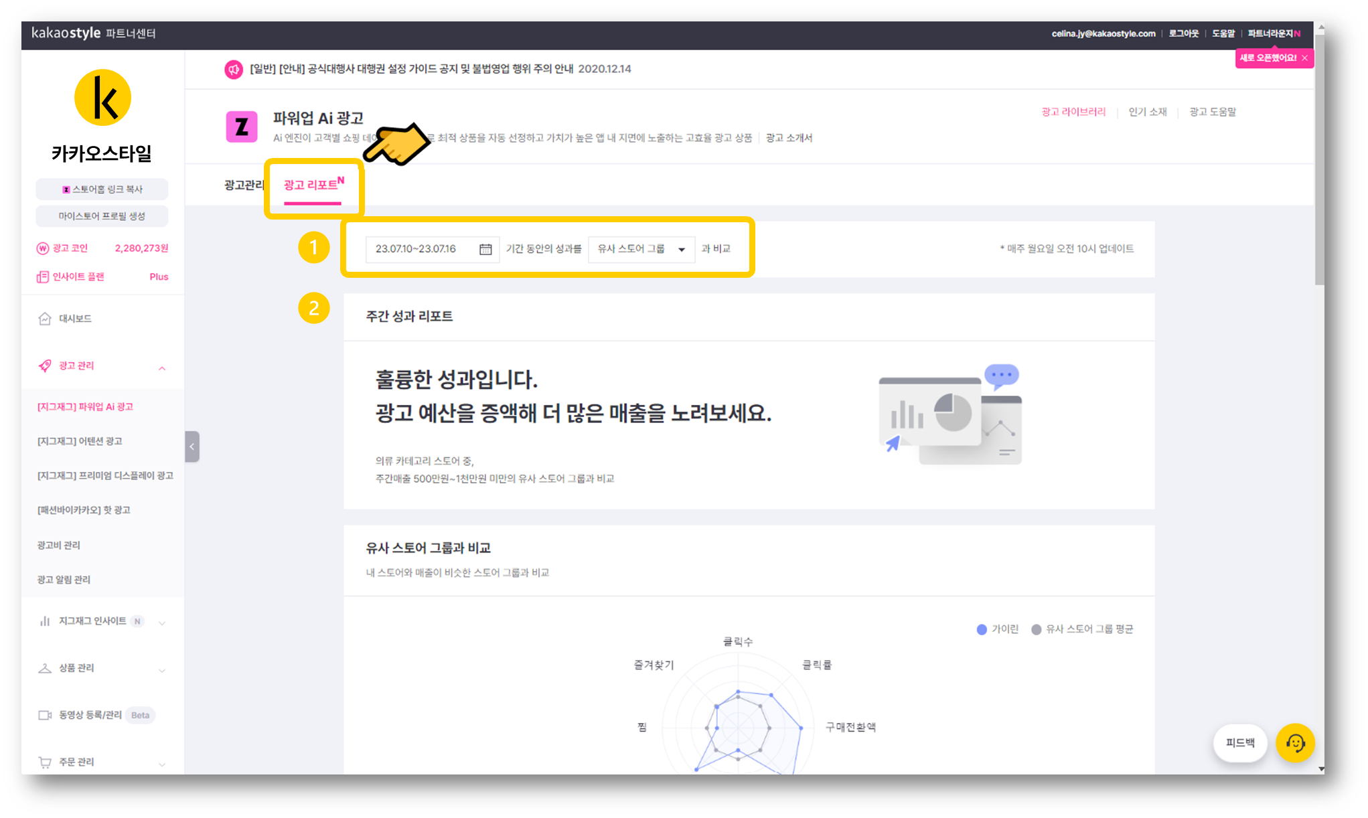The width and height of the screenshot is (1368, 818).
Task: Click the 스토어홈 링크 복사 button
Action: click(102, 189)
